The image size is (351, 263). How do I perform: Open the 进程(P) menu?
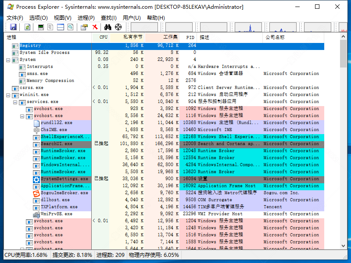point(86,18)
